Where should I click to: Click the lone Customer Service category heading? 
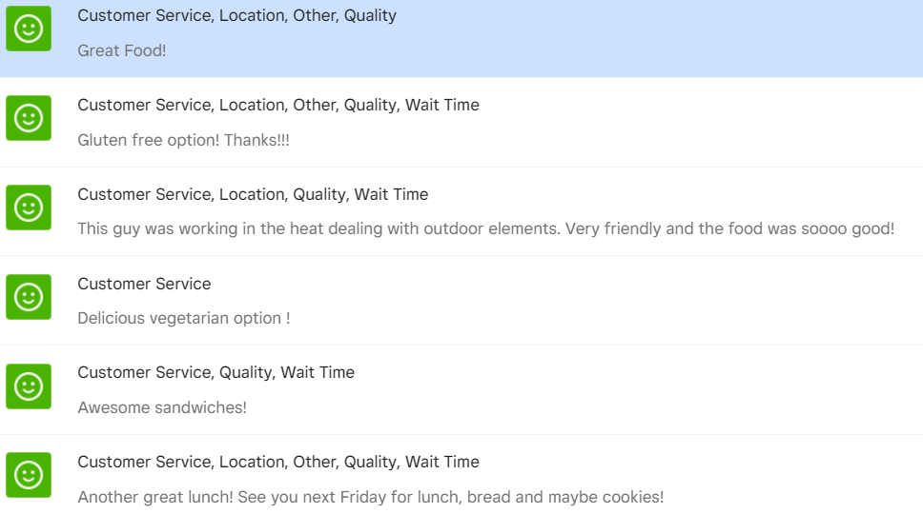pyautogui.click(x=144, y=284)
